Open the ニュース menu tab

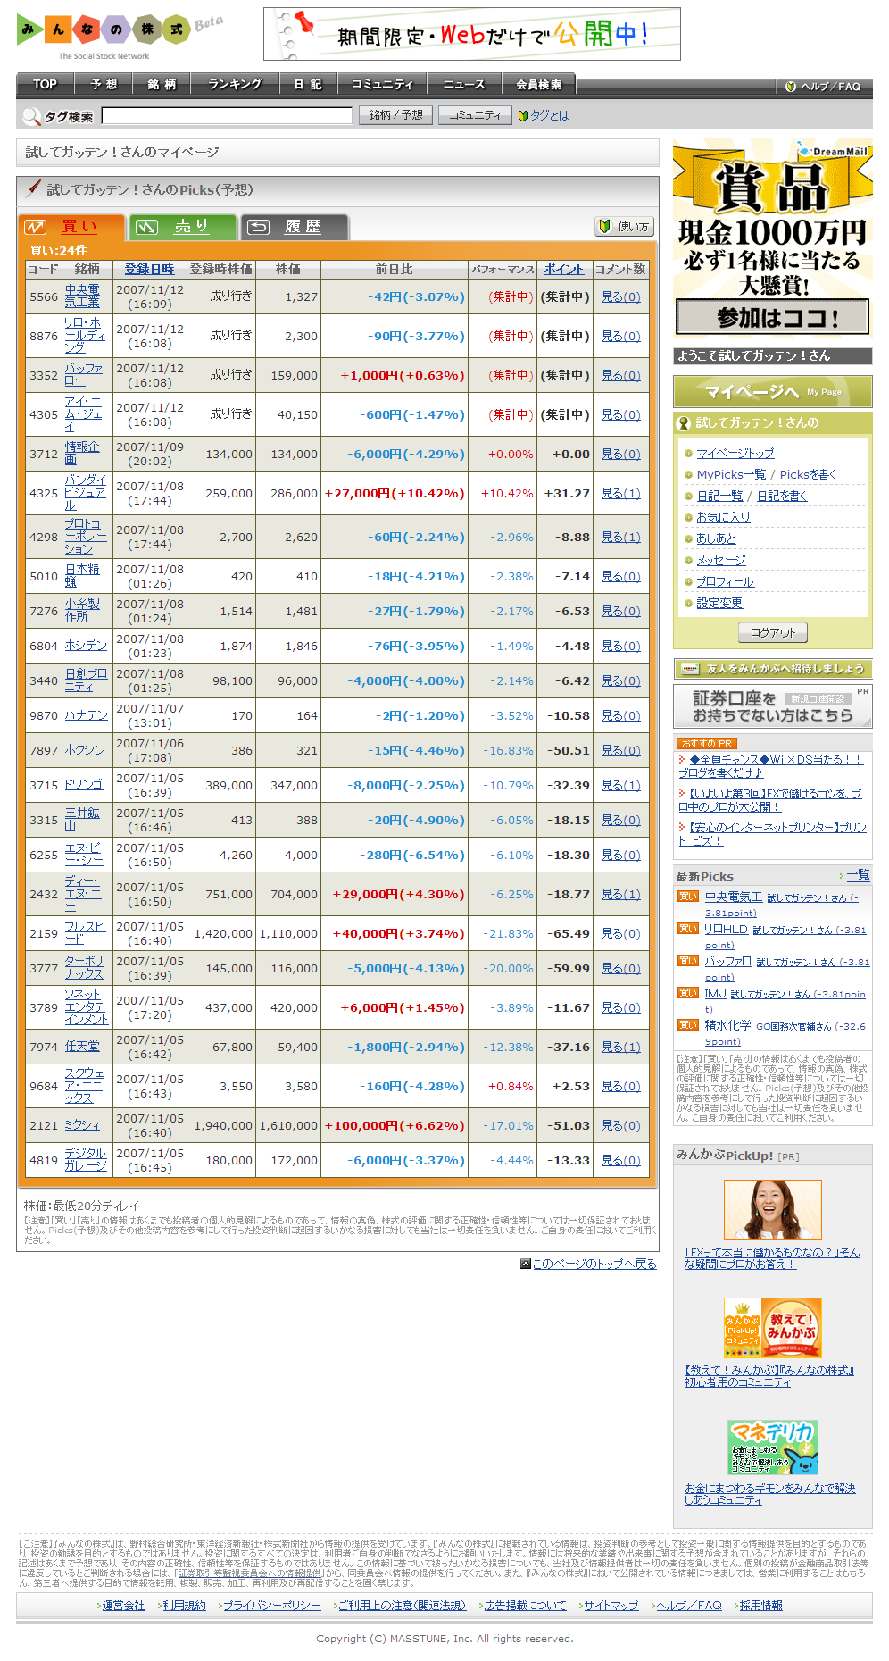click(x=464, y=85)
